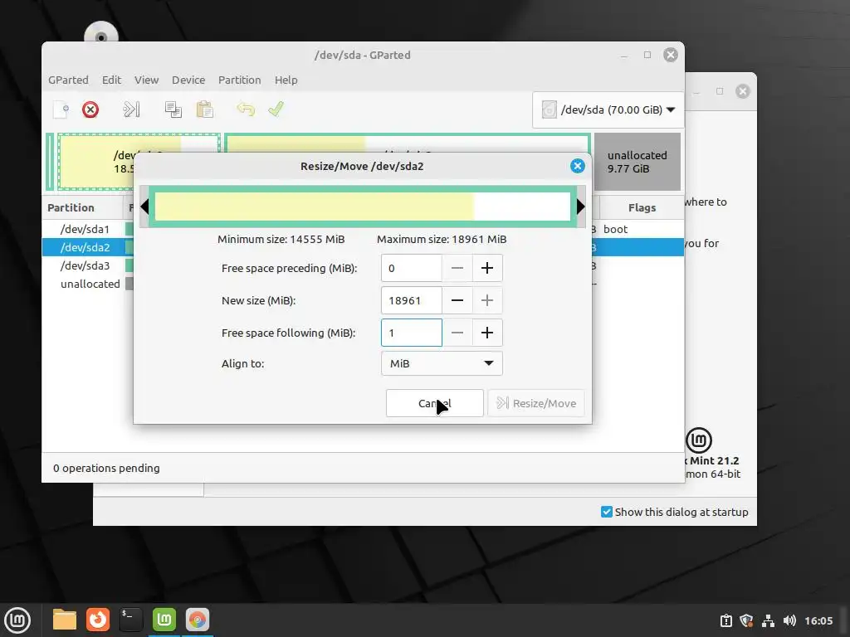Click the Resize/Move button
The image size is (850, 637).
(536, 403)
